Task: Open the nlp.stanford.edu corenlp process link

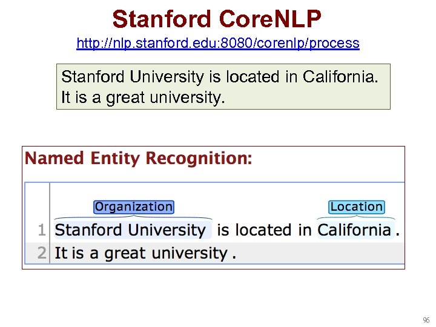Action: [218, 44]
